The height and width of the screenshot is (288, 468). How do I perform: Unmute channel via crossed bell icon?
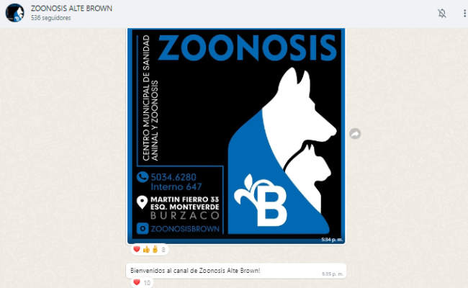pyautogui.click(x=442, y=14)
